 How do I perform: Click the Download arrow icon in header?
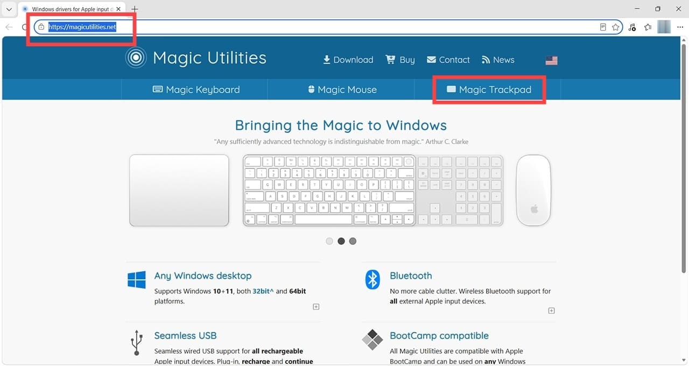click(326, 60)
